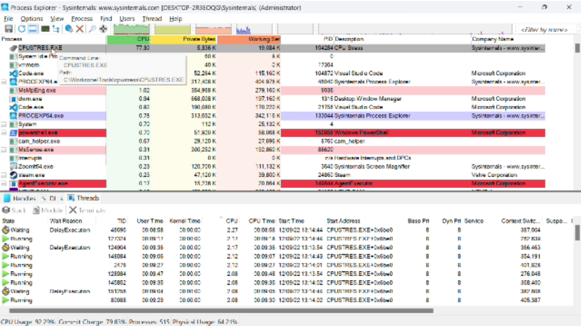Click the Refresh Now toolbar icon
The image size is (581, 326).
tap(21, 29)
